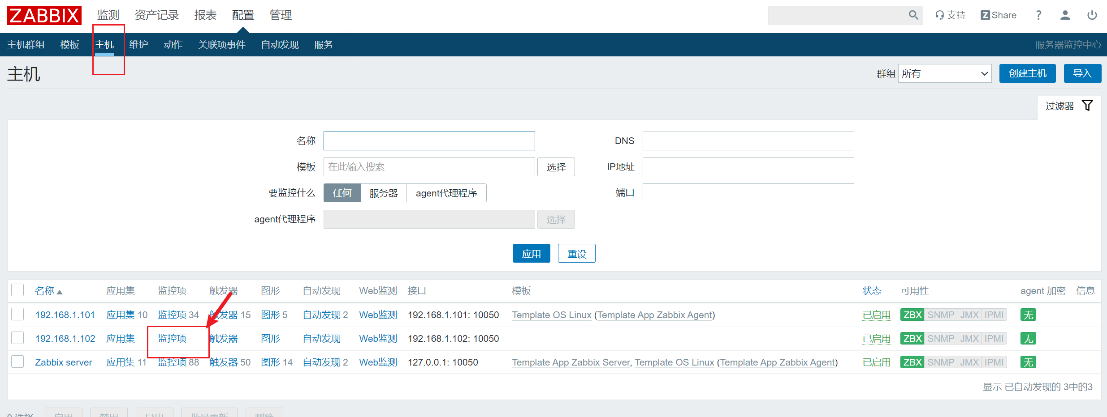Open 应用集 11 link for Zabbix server
This screenshot has height=417, width=1107.
(x=120, y=362)
